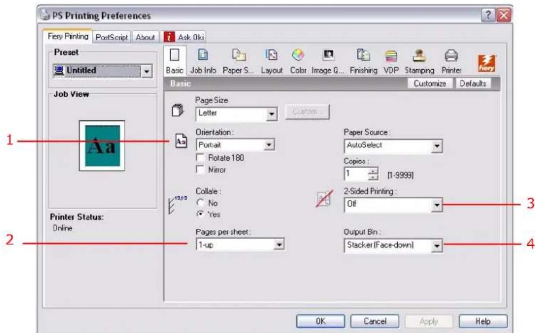This screenshot has width=535, height=333.
Task: Click the Job View page preview thumbnail
Action: [x=102, y=146]
